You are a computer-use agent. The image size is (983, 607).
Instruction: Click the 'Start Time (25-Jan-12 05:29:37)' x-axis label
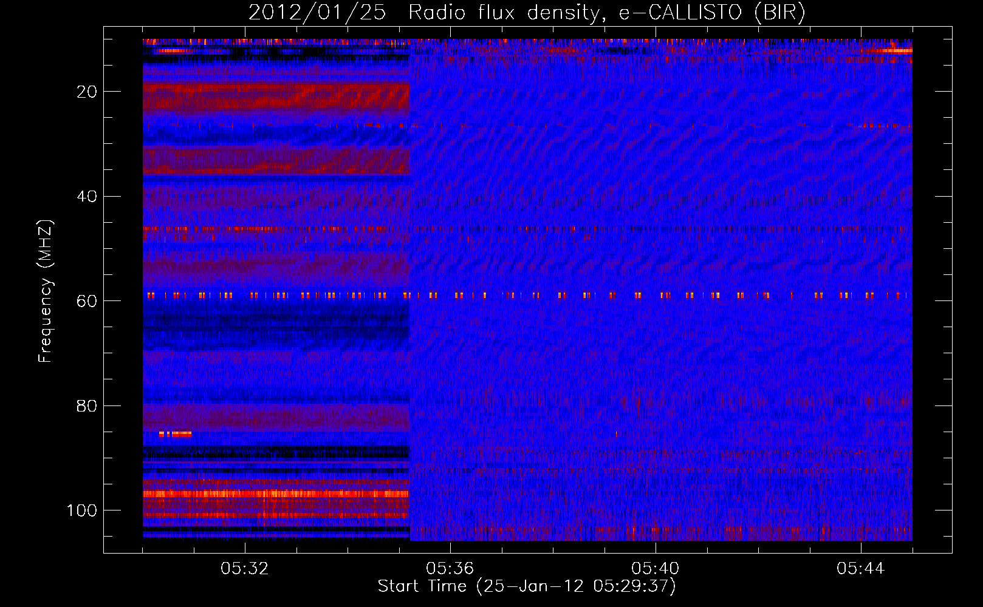pyautogui.click(x=527, y=586)
